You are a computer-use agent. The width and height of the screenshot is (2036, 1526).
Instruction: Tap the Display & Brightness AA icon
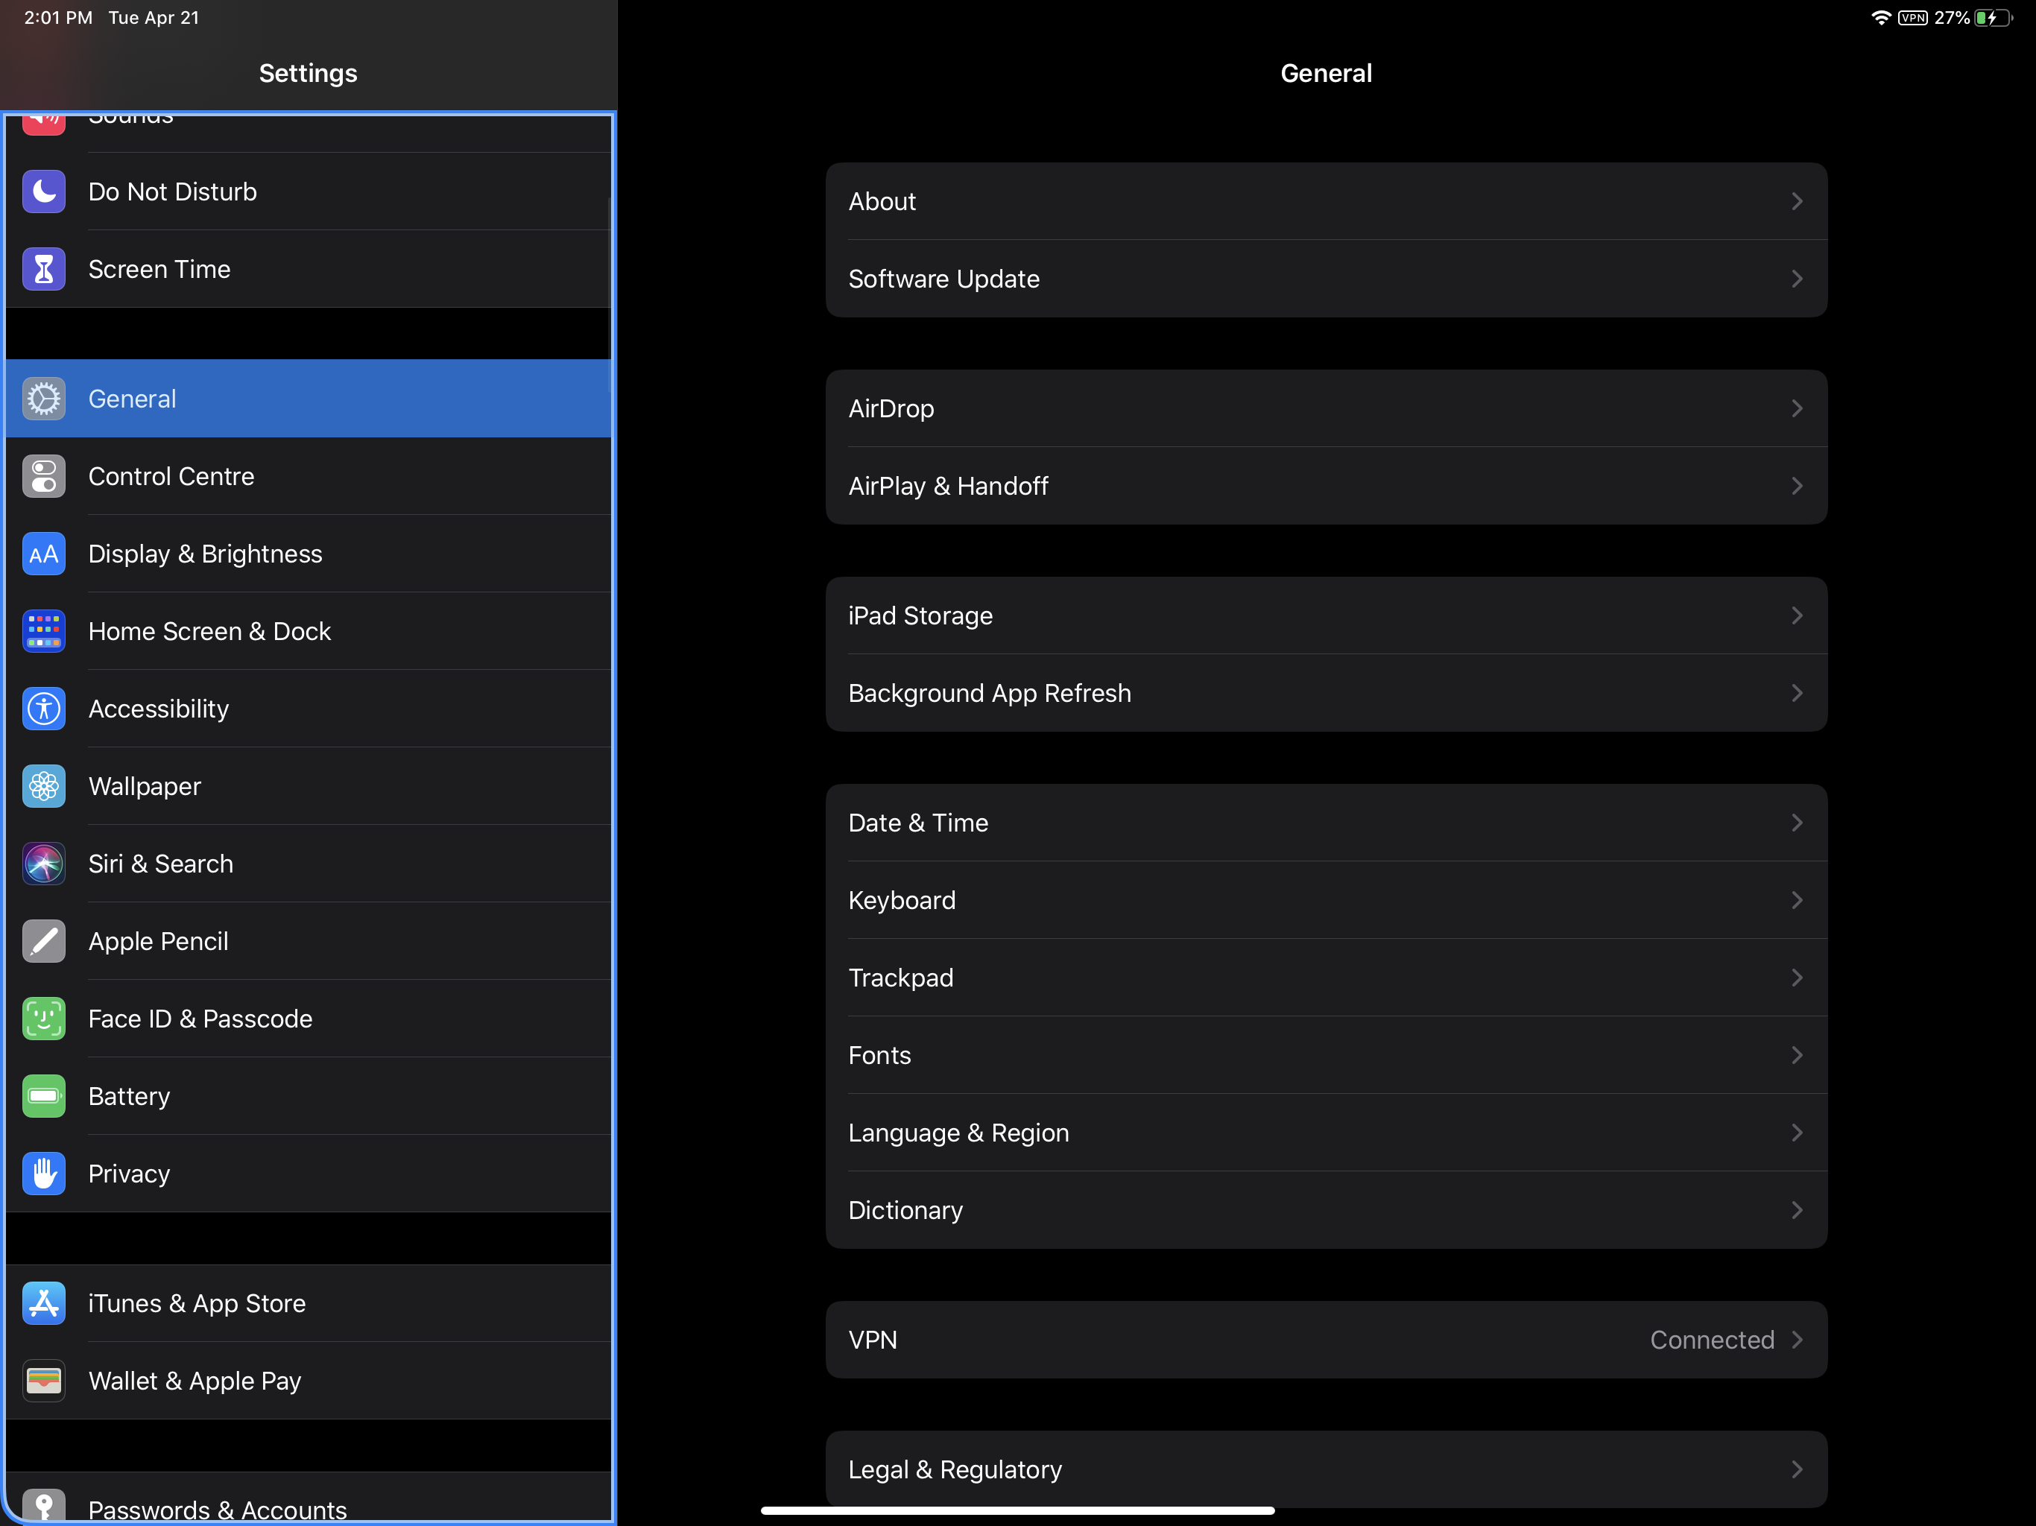pos(43,553)
